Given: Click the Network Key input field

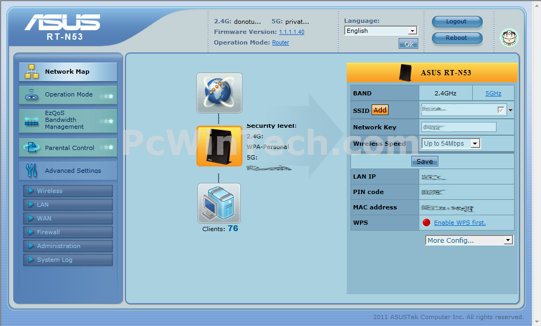Looking at the screenshot, I should point(458,127).
